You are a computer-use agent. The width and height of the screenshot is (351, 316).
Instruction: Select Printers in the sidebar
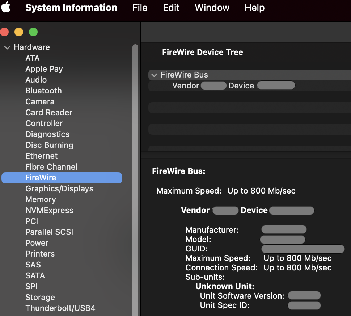pyautogui.click(x=40, y=254)
